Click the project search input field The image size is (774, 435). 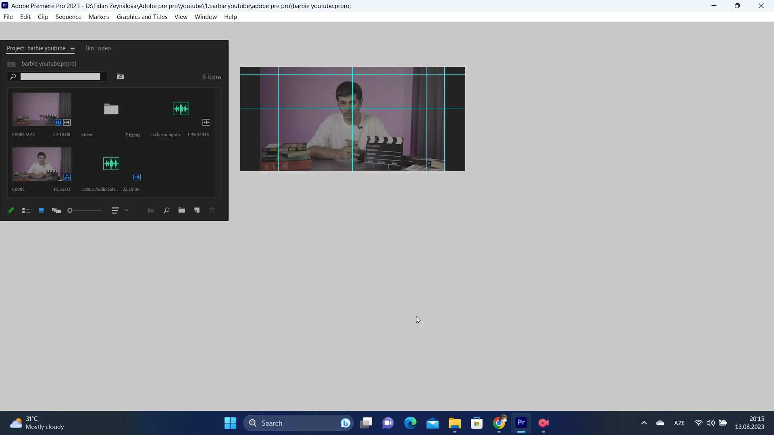60,77
